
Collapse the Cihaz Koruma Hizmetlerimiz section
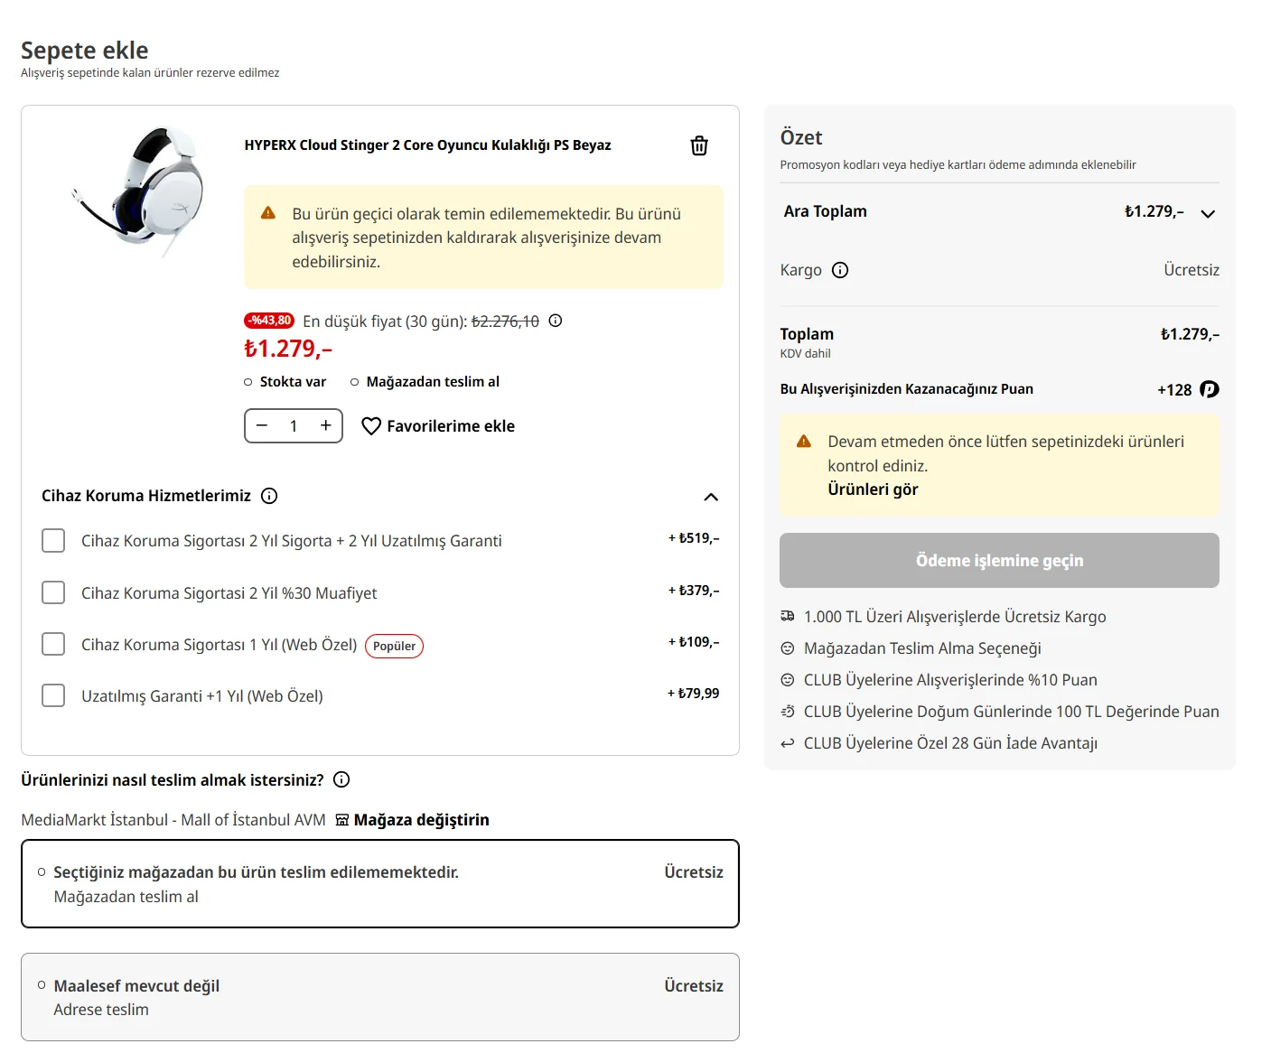pos(711,497)
